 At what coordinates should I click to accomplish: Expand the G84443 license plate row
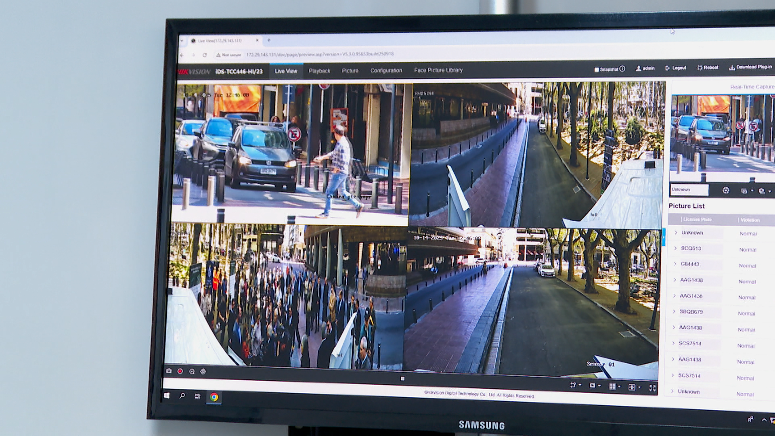(x=675, y=264)
